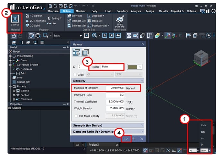Open the 2D Thickness property tool
The width and height of the screenshot is (218, 156).
click(36, 21)
